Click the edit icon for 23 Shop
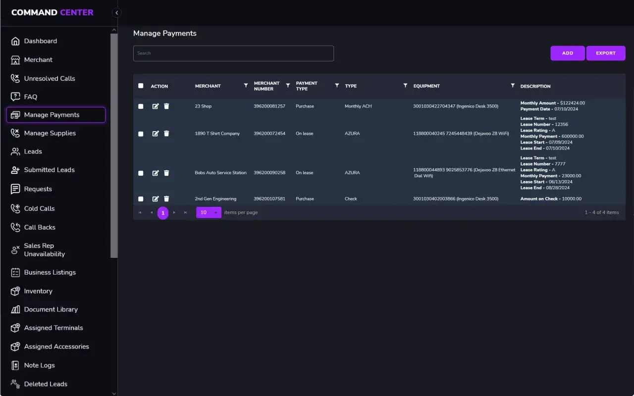The image size is (634, 396). (x=156, y=106)
